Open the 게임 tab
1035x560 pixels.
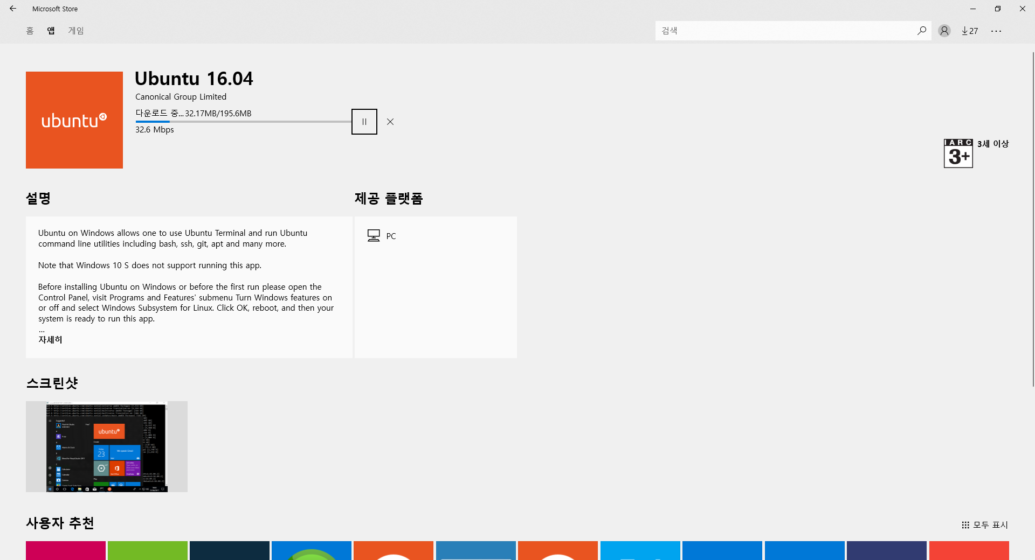coord(76,31)
